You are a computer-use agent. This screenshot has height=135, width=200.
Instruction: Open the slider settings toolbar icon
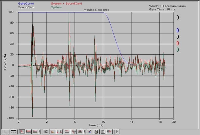tap(13, 132)
